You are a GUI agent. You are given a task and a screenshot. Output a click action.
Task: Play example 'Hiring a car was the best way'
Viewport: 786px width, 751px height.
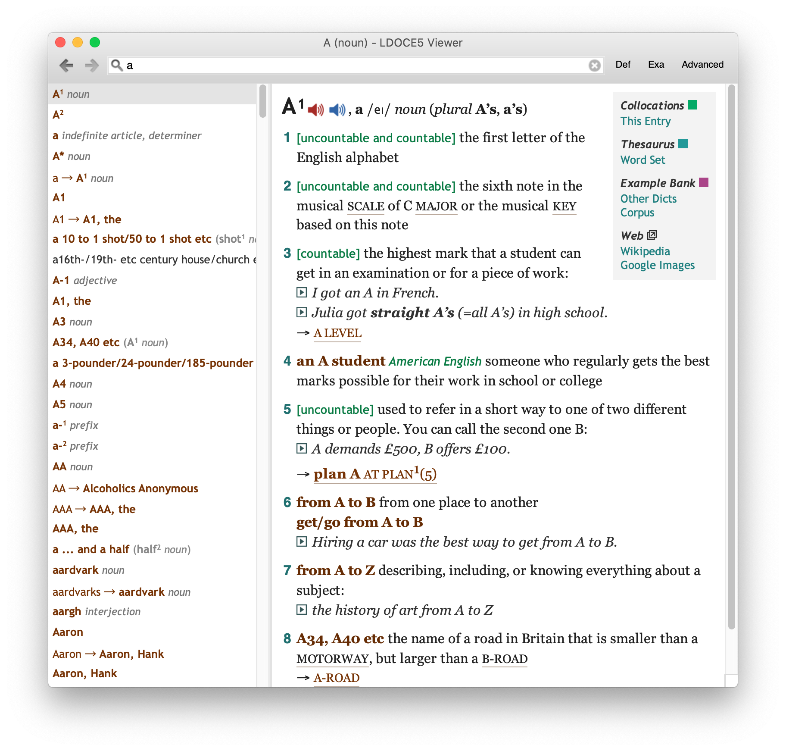pyautogui.click(x=302, y=542)
